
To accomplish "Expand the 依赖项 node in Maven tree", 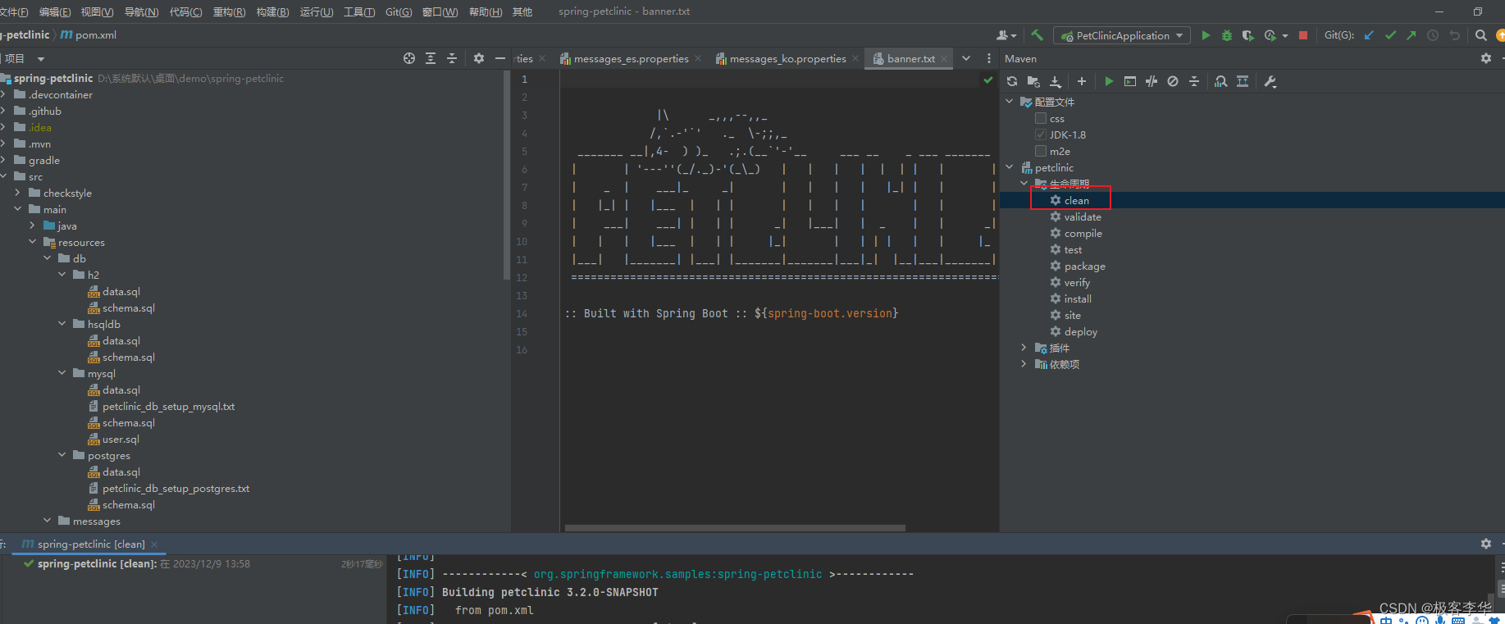I will coord(1024,364).
